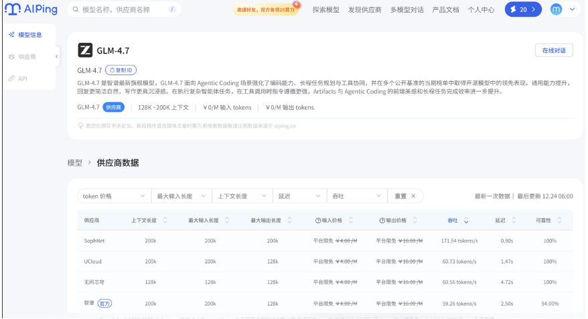Click the lightning credits badge showing 20
The width and height of the screenshot is (588, 319).
tap(523, 9)
